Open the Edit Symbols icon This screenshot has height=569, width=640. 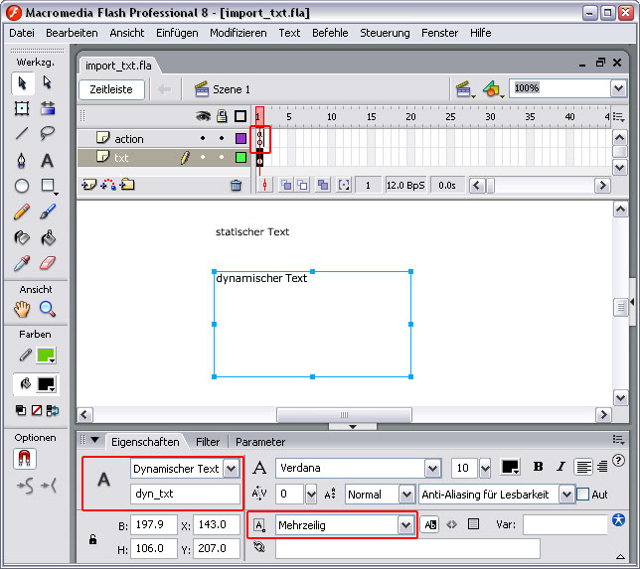pyautogui.click(x=493, y=89)
